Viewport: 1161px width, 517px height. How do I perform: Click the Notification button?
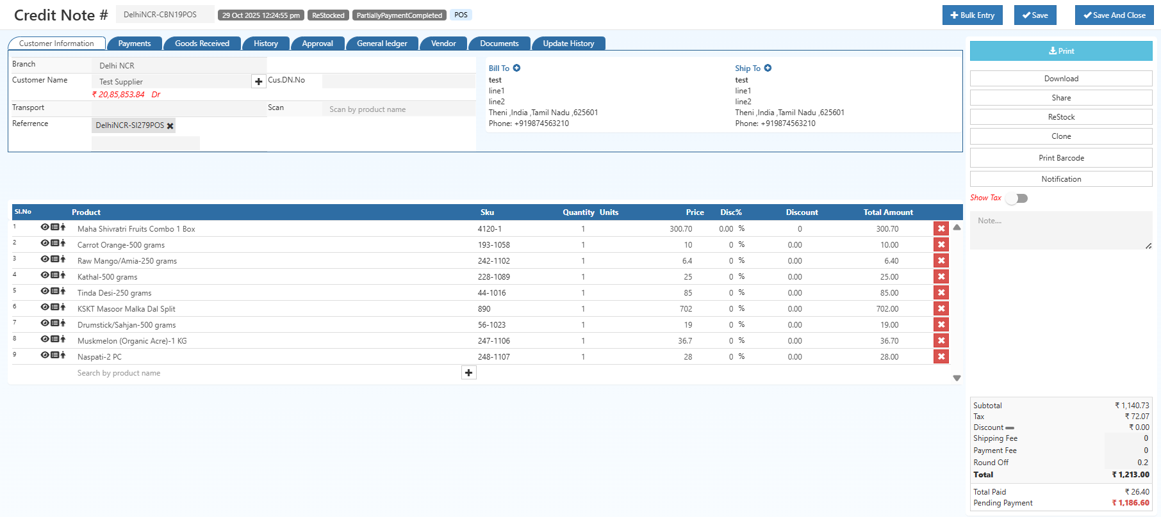tap(1061, 179)
